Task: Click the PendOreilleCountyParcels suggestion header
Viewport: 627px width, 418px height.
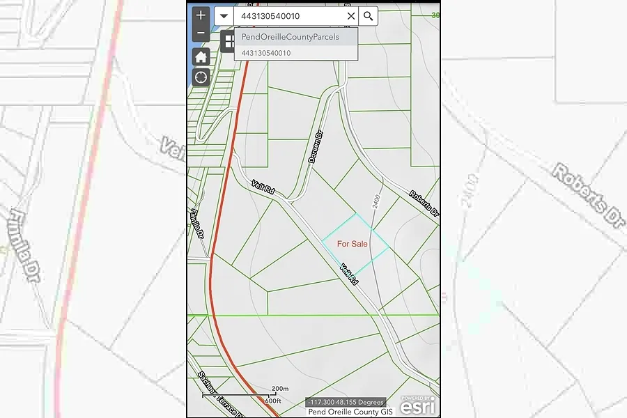Action: pyautogui.click(x=296, y=37)
